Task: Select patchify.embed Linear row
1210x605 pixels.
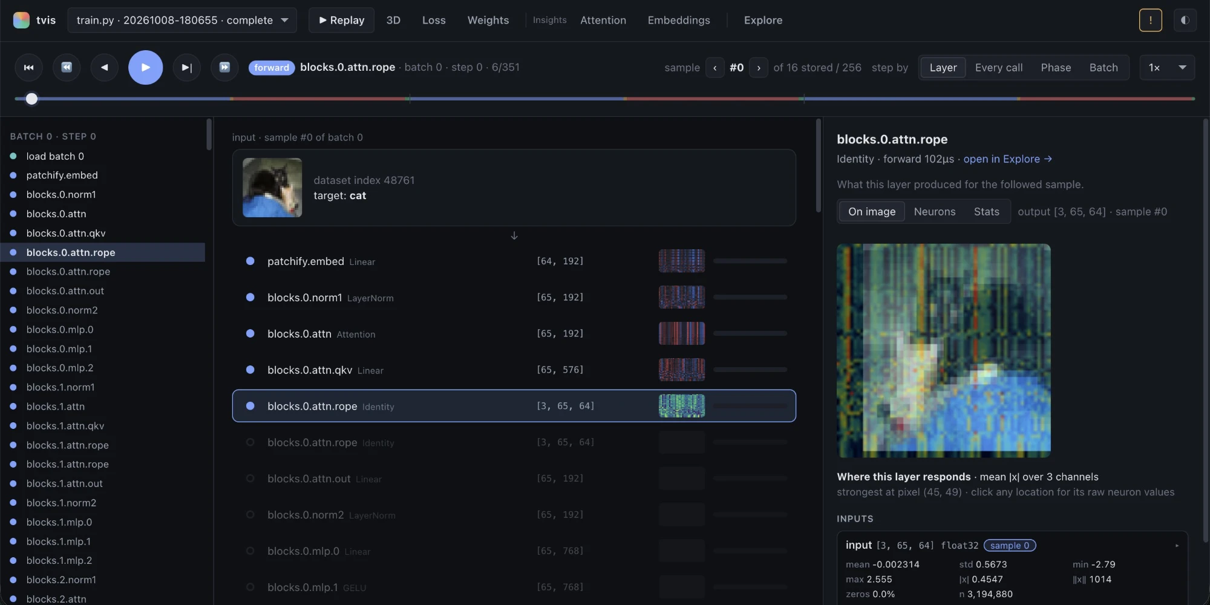Action: tap(514, 261)
